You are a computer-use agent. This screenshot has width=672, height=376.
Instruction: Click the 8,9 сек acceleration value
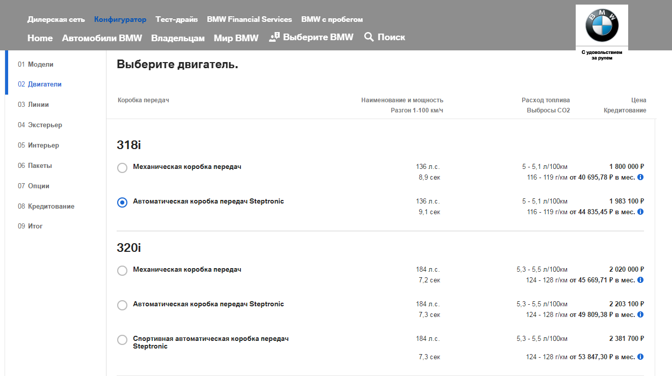429,178
